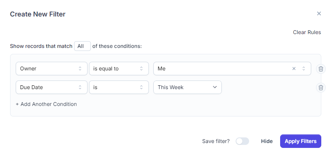Screen dimensions: 331x158
Task: Open the This Week date range dropdown
Action: point(187,87)
